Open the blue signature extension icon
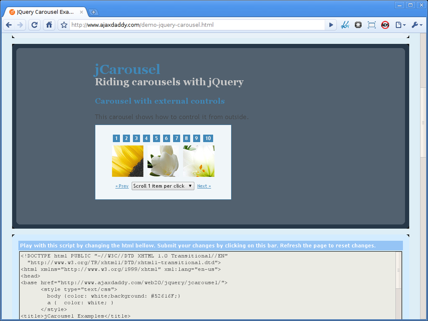The width and height of the screenshot is (428, 321). pyautogui.click(x=345, y=25)
